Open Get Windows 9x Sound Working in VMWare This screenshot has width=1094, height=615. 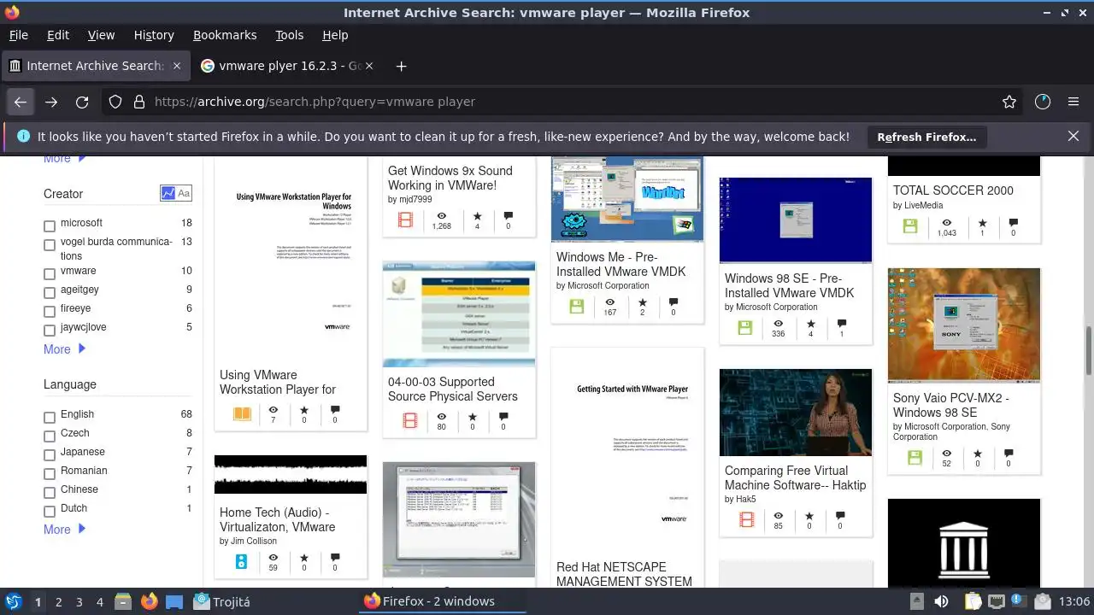(x=450, y=178)
